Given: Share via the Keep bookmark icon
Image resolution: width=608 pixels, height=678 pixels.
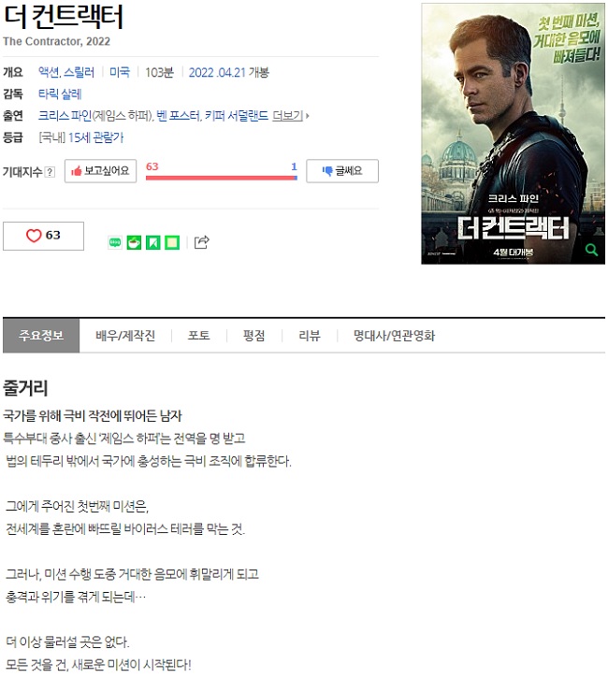Looking at the screenshot, I should click(x=153, y=242).
